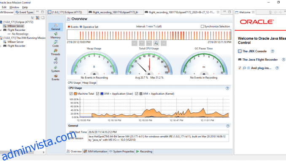286x161 pixels.
Task: Open the Code tab group
Action: coord(56,44)
